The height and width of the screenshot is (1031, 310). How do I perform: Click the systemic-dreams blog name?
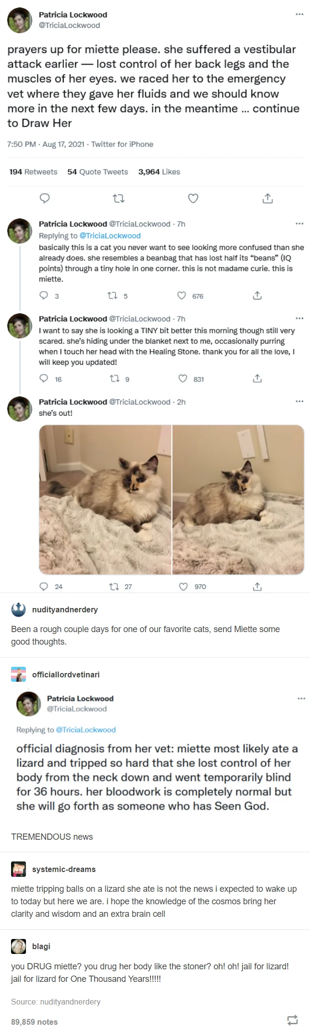pos(63,869)
